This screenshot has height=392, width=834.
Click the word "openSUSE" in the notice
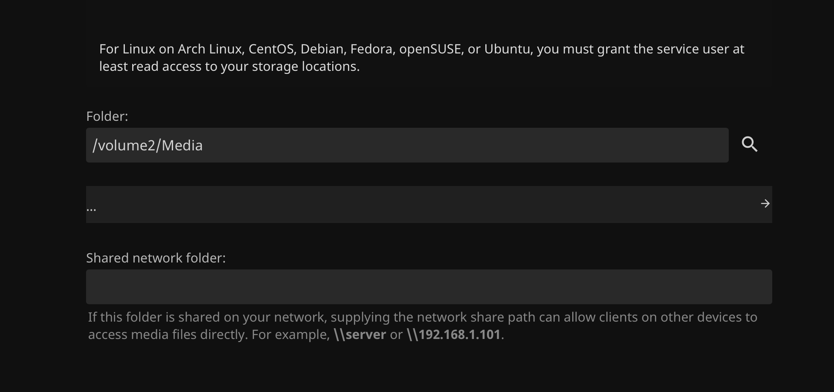coord(430,49)
